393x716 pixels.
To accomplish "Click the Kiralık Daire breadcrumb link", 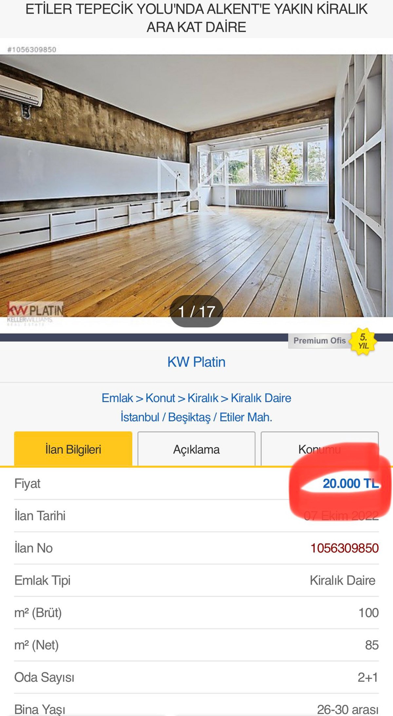I will [x=261, y=398].
